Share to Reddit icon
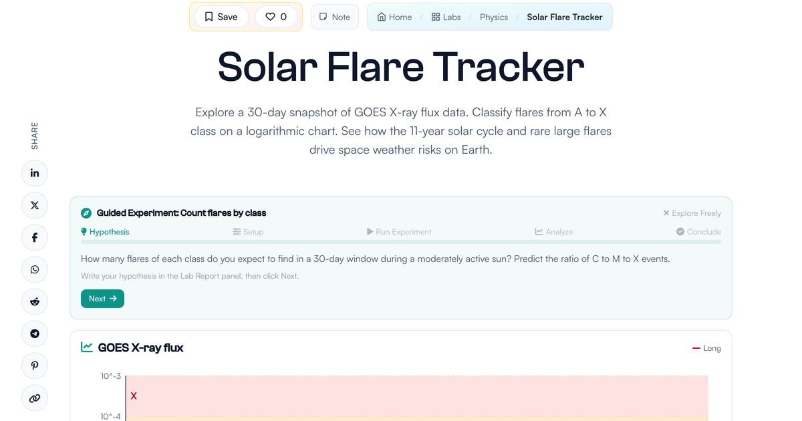Viewport: 802px width, 421px height. pos(35,301)
